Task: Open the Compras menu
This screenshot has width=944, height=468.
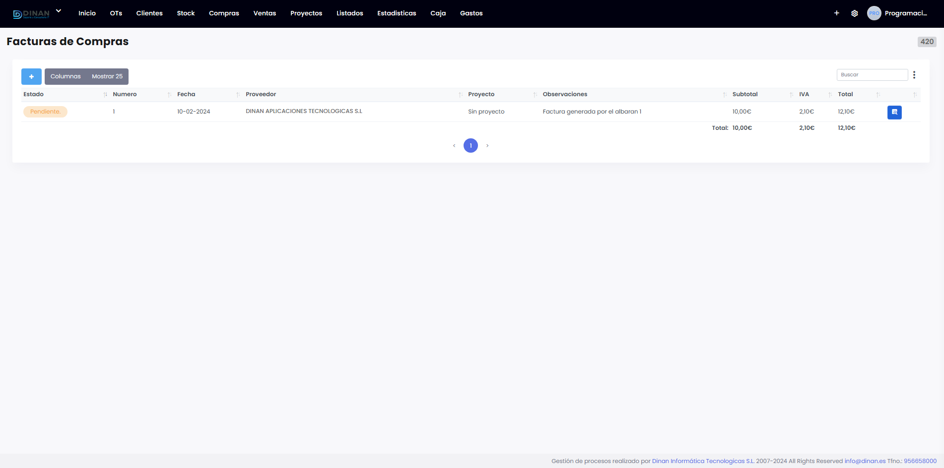Action: (224, 13)
